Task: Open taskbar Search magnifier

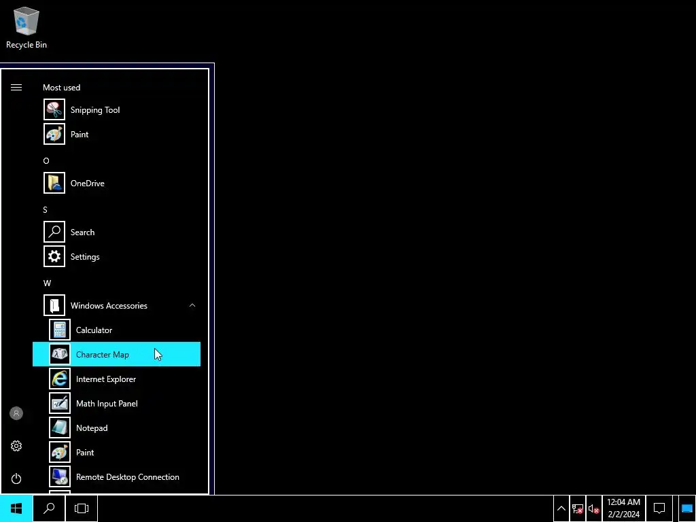Action: [49, 508]
